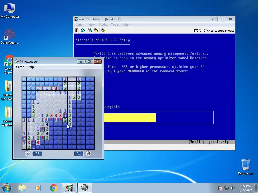This screenshot has width=258, height=193.
Task: Click the flagged cell in Minesweeper's bottom row
Action: click(x=34, y=147)
